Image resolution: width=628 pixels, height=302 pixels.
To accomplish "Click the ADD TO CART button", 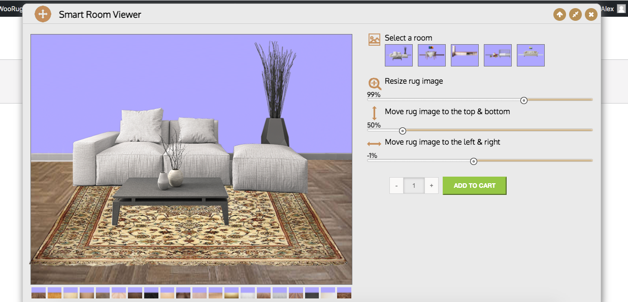I will tap(474, 185).
